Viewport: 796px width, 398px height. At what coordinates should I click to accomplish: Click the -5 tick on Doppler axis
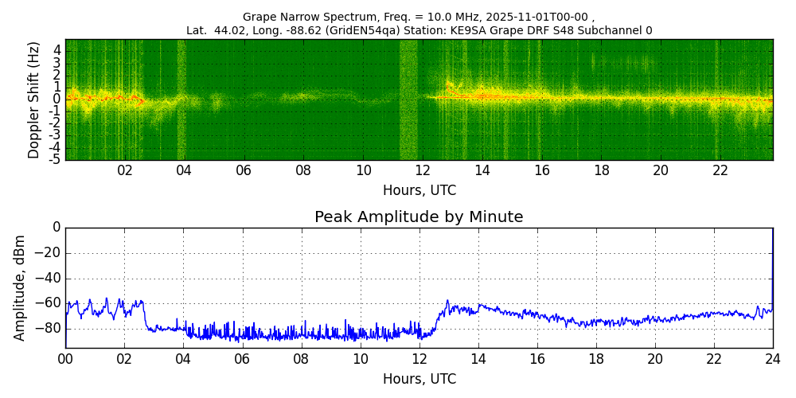pos(57,159)
